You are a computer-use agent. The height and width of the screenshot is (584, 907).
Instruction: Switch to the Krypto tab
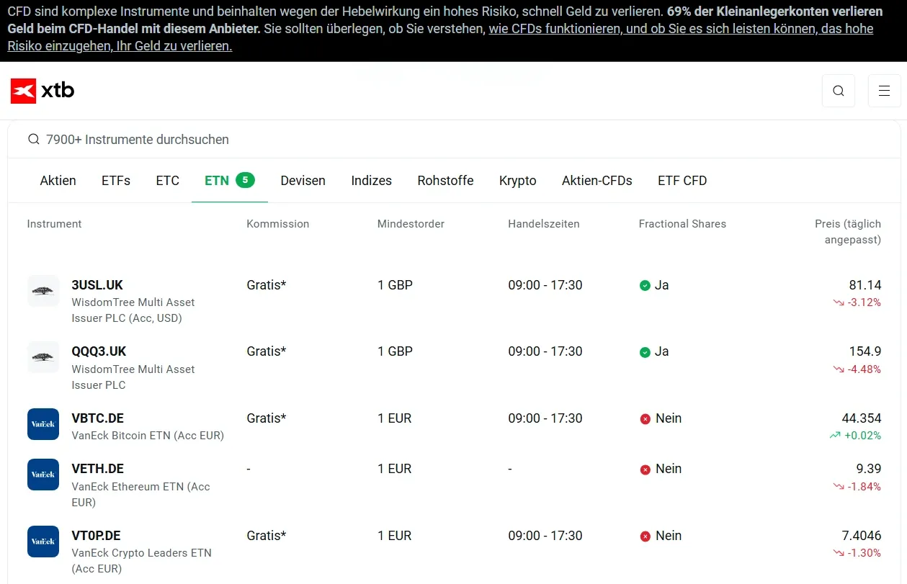517,181
